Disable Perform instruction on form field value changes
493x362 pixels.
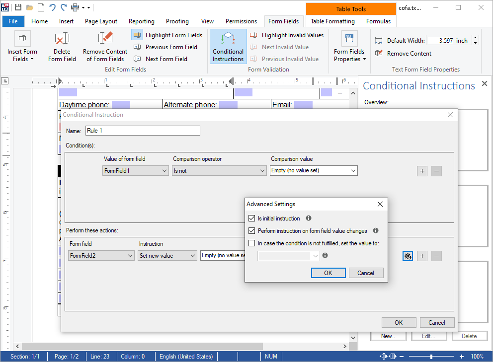[252, 230]
